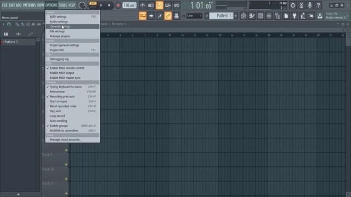Open the pattern selector arrow before Pattern 1
The image size is (351, 197).
(207, 16)
